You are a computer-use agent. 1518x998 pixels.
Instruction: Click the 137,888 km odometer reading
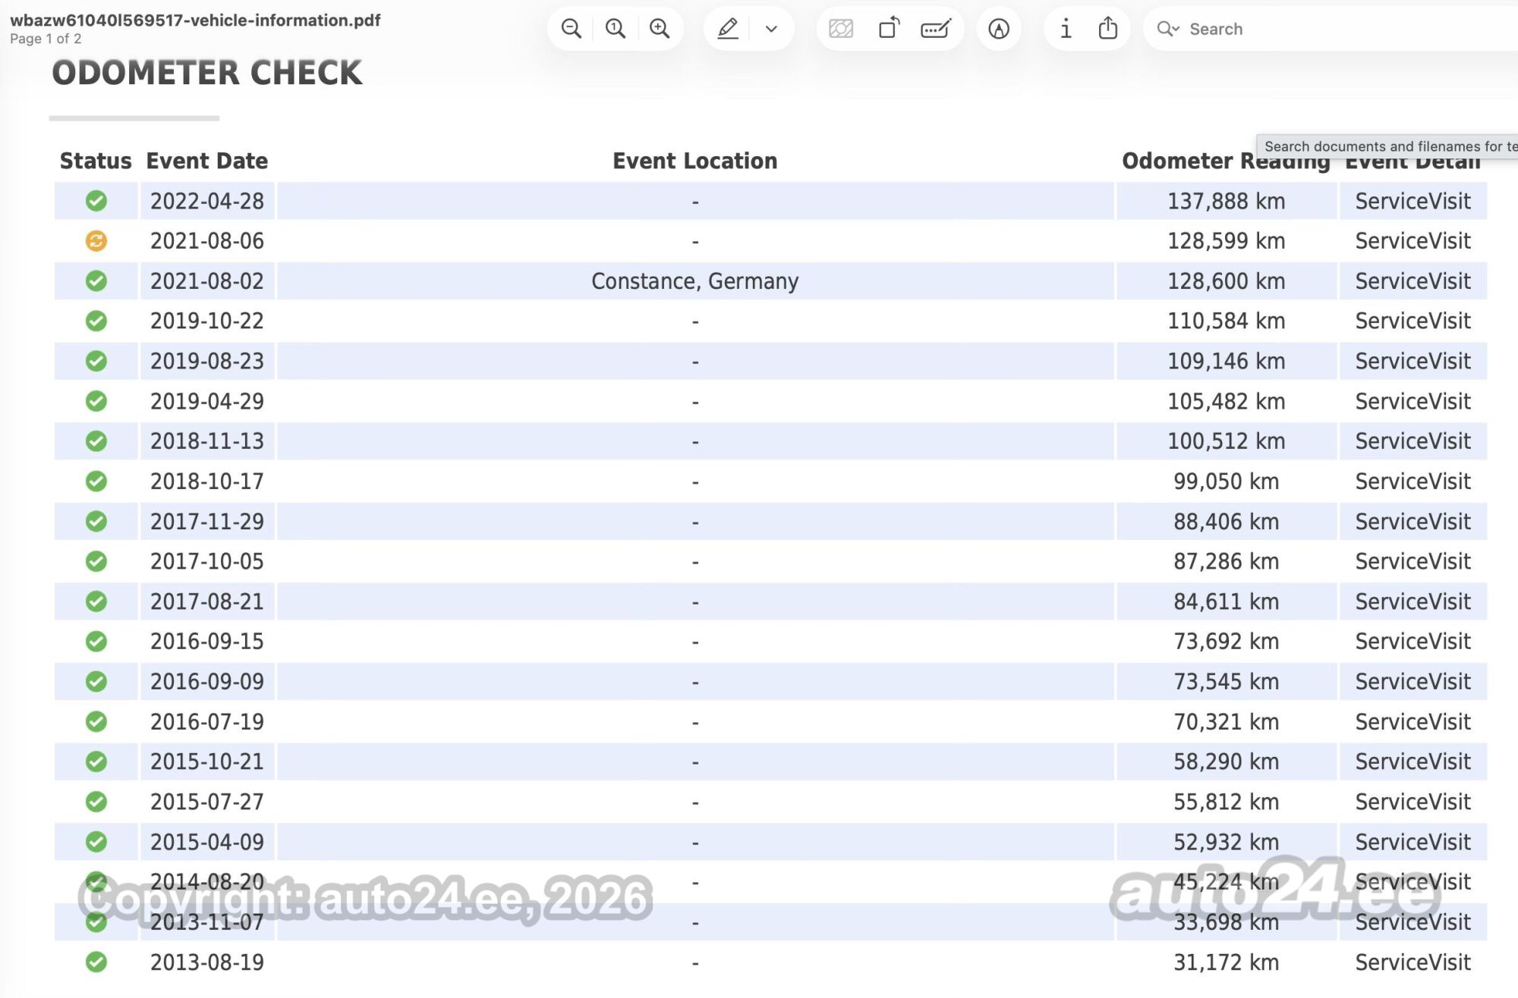click(1227, 201)
